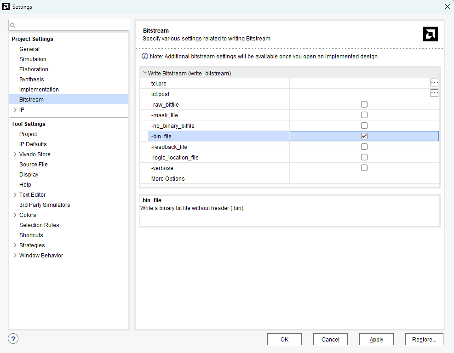Screen dimensions: 454x353
Task: Enable the -raw_bitfile checkbox
Action: [x=364, y=104]
